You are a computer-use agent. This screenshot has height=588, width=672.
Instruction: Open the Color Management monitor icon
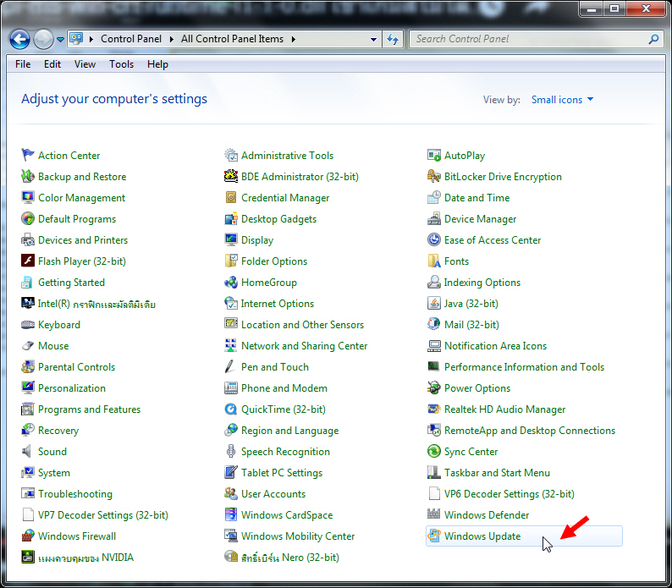point(28,197)
